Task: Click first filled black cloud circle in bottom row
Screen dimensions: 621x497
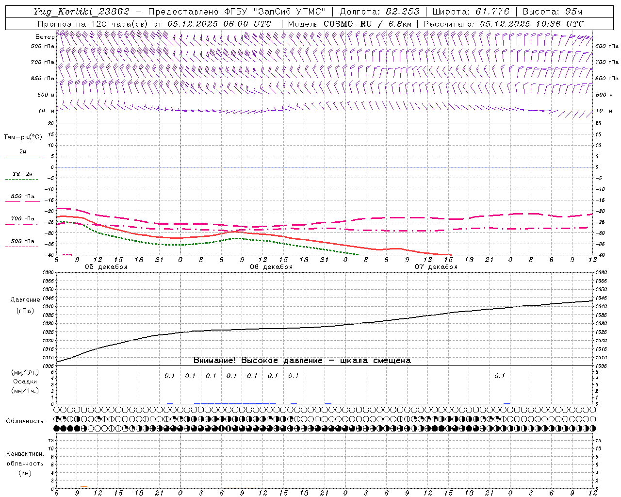Action: coord(57,429)
